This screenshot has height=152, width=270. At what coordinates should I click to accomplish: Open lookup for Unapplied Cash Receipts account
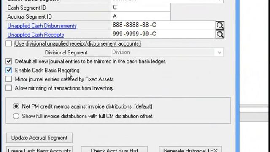pyautogui.click(x=220, y=34)
